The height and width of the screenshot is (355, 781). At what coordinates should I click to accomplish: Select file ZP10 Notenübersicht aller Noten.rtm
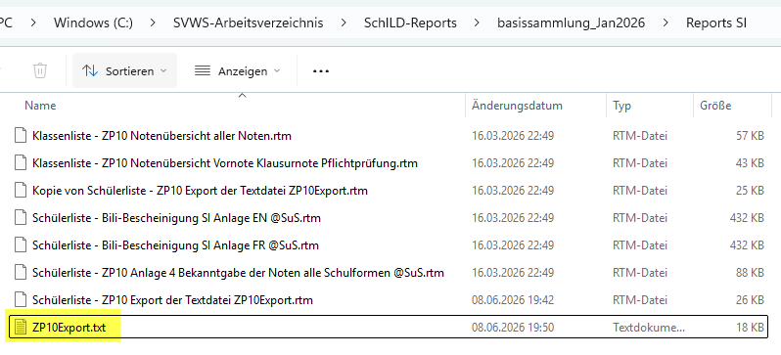coord(161,135)
